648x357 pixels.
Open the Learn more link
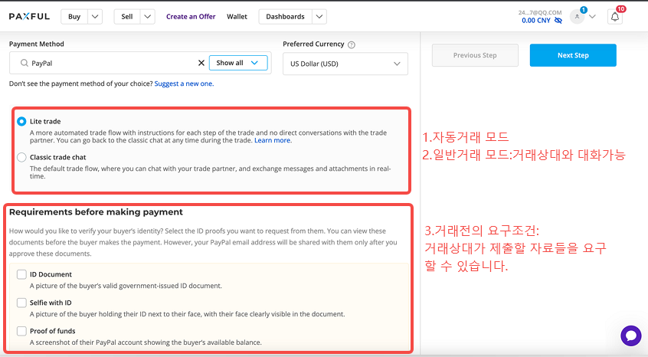coord(273,140)
